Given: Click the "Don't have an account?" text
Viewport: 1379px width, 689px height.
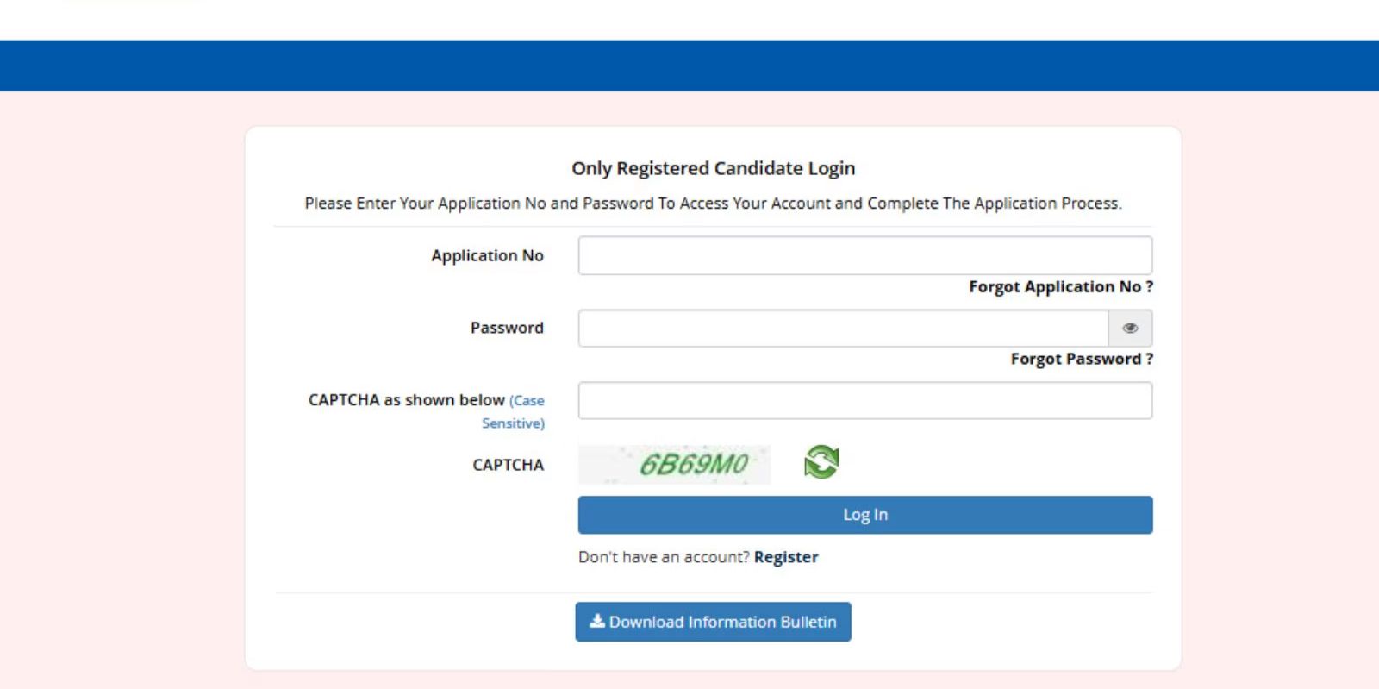Looking at the screenshot, I should point(664,557).
